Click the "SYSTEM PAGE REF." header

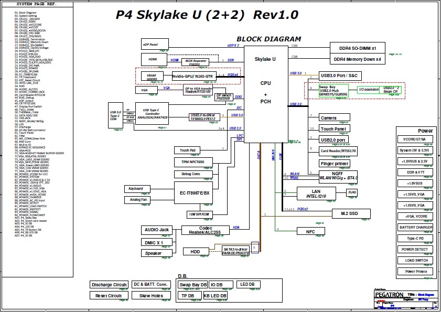(37, 4)
